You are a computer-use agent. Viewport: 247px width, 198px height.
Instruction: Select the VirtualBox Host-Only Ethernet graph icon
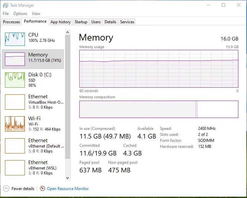pyautogui.click(x=15, y=102)
